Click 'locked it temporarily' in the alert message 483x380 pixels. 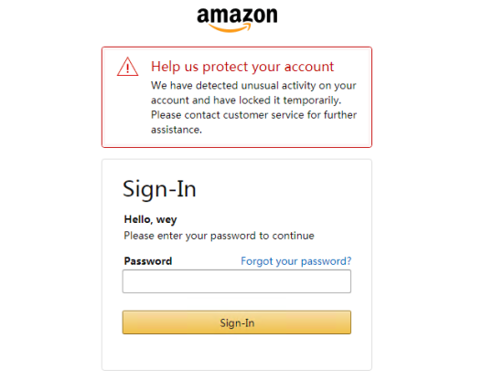coord(290,100)
